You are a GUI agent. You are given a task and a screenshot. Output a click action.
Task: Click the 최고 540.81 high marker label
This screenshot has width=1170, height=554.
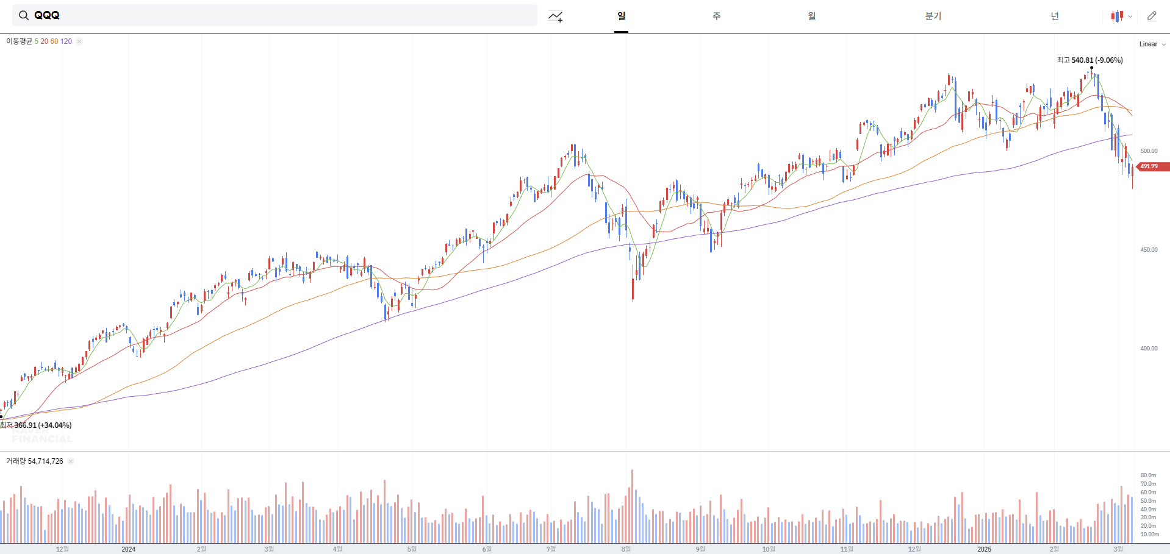pos(1090,60)
